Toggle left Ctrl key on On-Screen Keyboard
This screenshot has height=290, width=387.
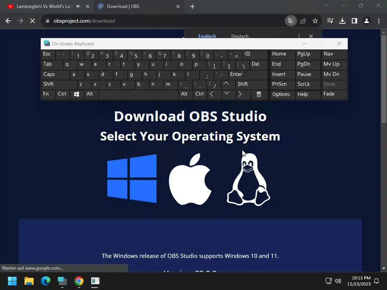tap(62, 94)
